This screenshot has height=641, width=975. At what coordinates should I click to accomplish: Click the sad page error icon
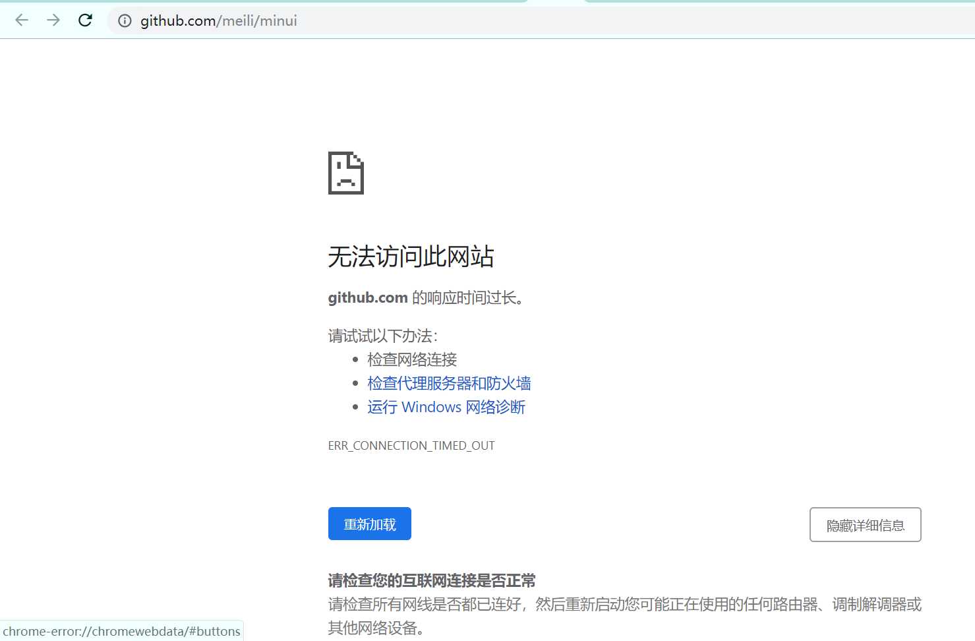(346, 173)
